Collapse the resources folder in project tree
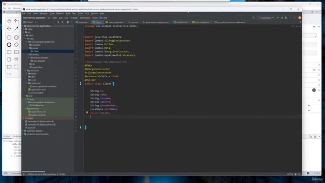 coord(25,71)
